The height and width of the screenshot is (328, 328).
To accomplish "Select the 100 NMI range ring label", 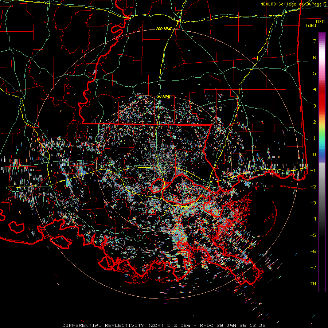I will (163, 29).
